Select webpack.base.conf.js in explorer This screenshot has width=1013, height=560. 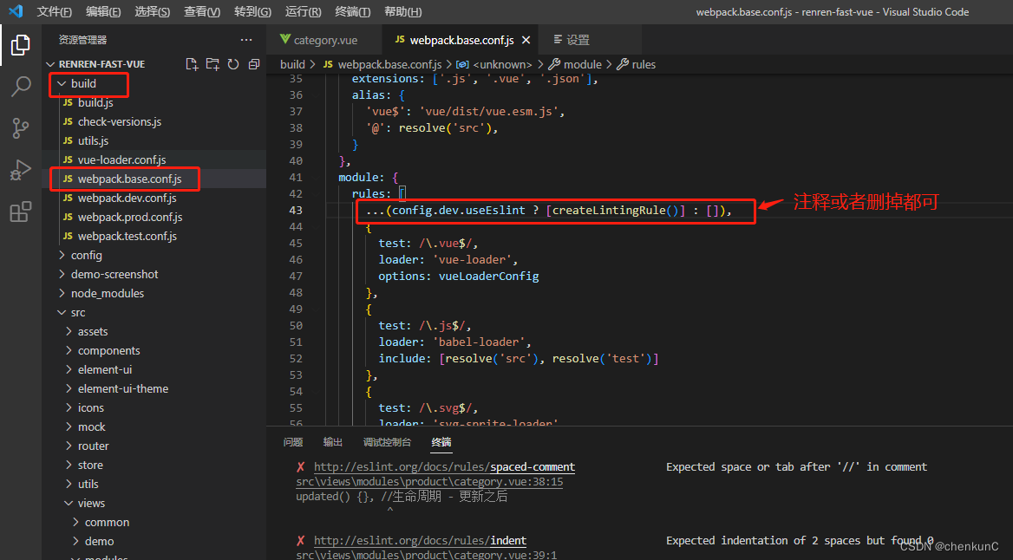pos(154,179)
